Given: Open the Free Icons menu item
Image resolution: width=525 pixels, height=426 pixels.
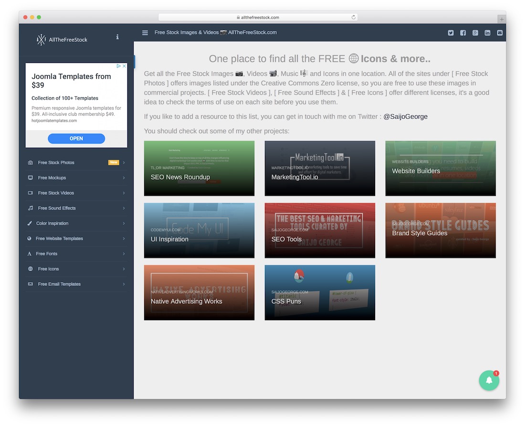Looking at the screenshot, I should coord(76,269).
